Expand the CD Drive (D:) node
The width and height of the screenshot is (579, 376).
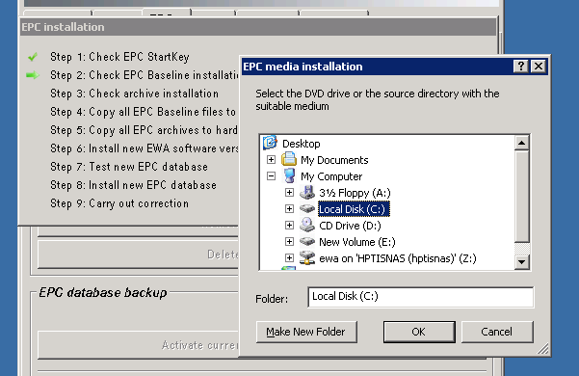click(x=289, y=225)
